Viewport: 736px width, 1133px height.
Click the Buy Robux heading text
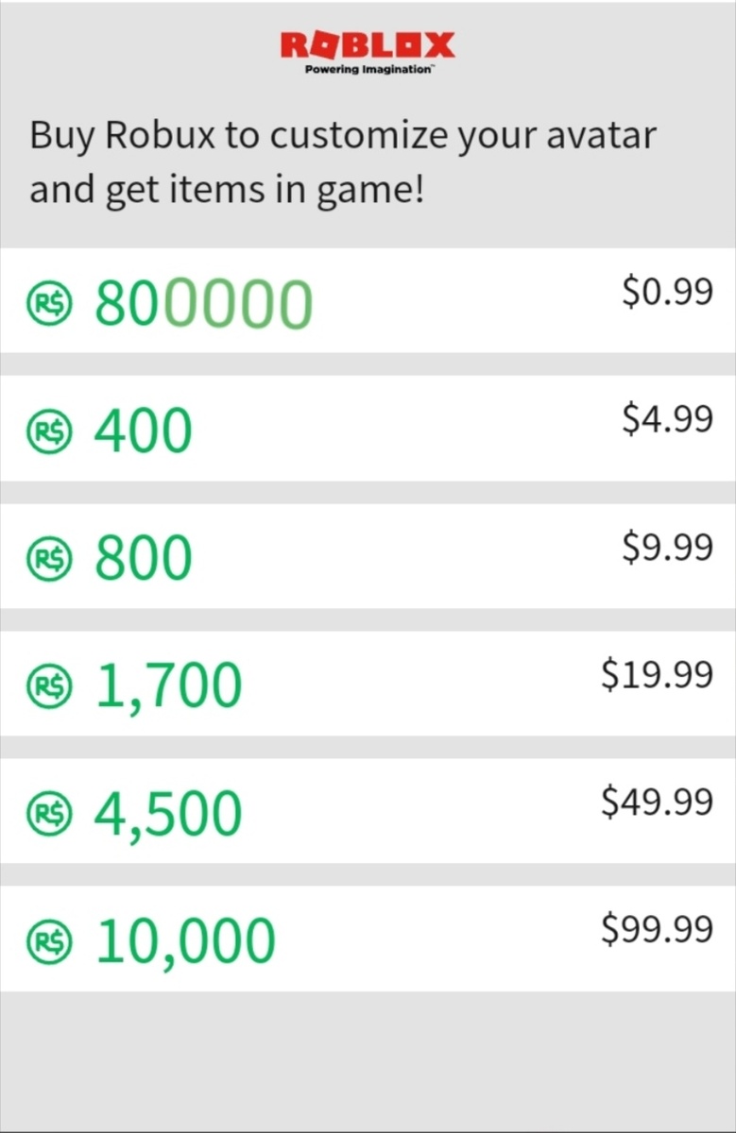342,163
